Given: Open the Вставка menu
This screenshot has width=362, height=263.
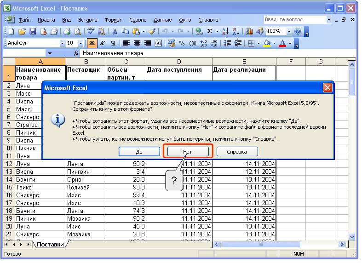Looking at the screenshot, I should click(88, 20).
